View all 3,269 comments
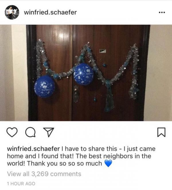This screenshot has height=190, width=172. (44, 174)
